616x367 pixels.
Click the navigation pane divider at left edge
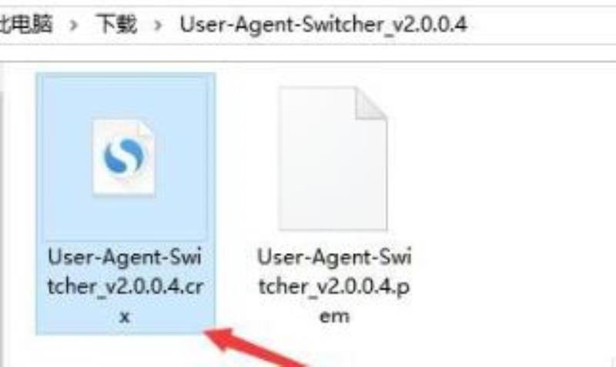click(2, 228)
